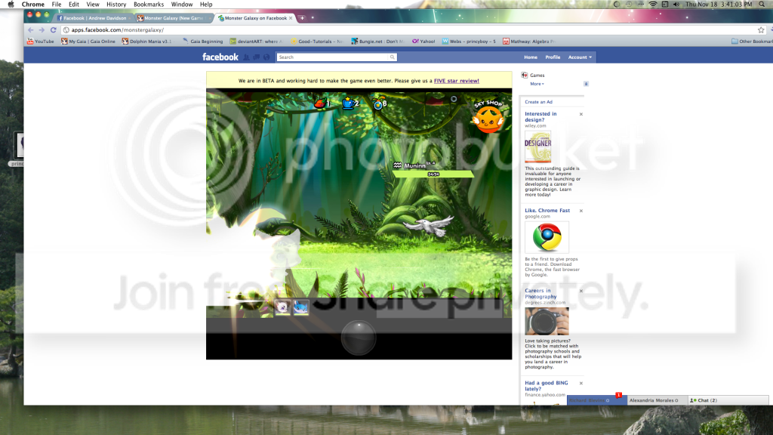Click the Games icon in the sidebar
Viewport: 773px width, 435px height.
[x=525, y=75]
